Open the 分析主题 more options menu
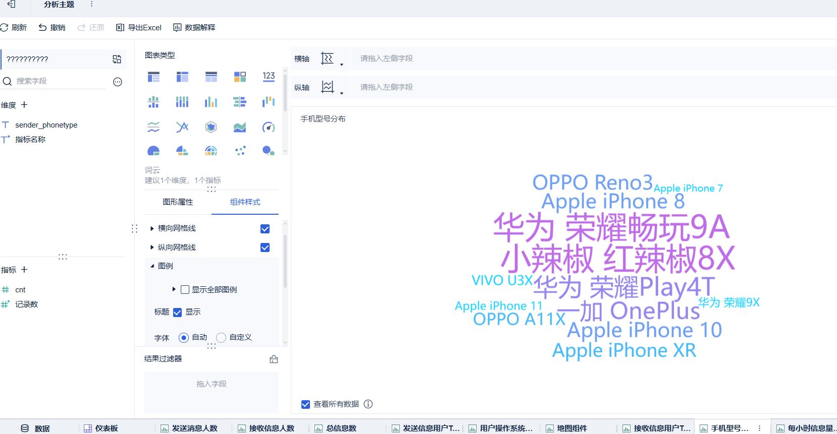The width and height of the screenshot is (837, 434). coord(91,4)
